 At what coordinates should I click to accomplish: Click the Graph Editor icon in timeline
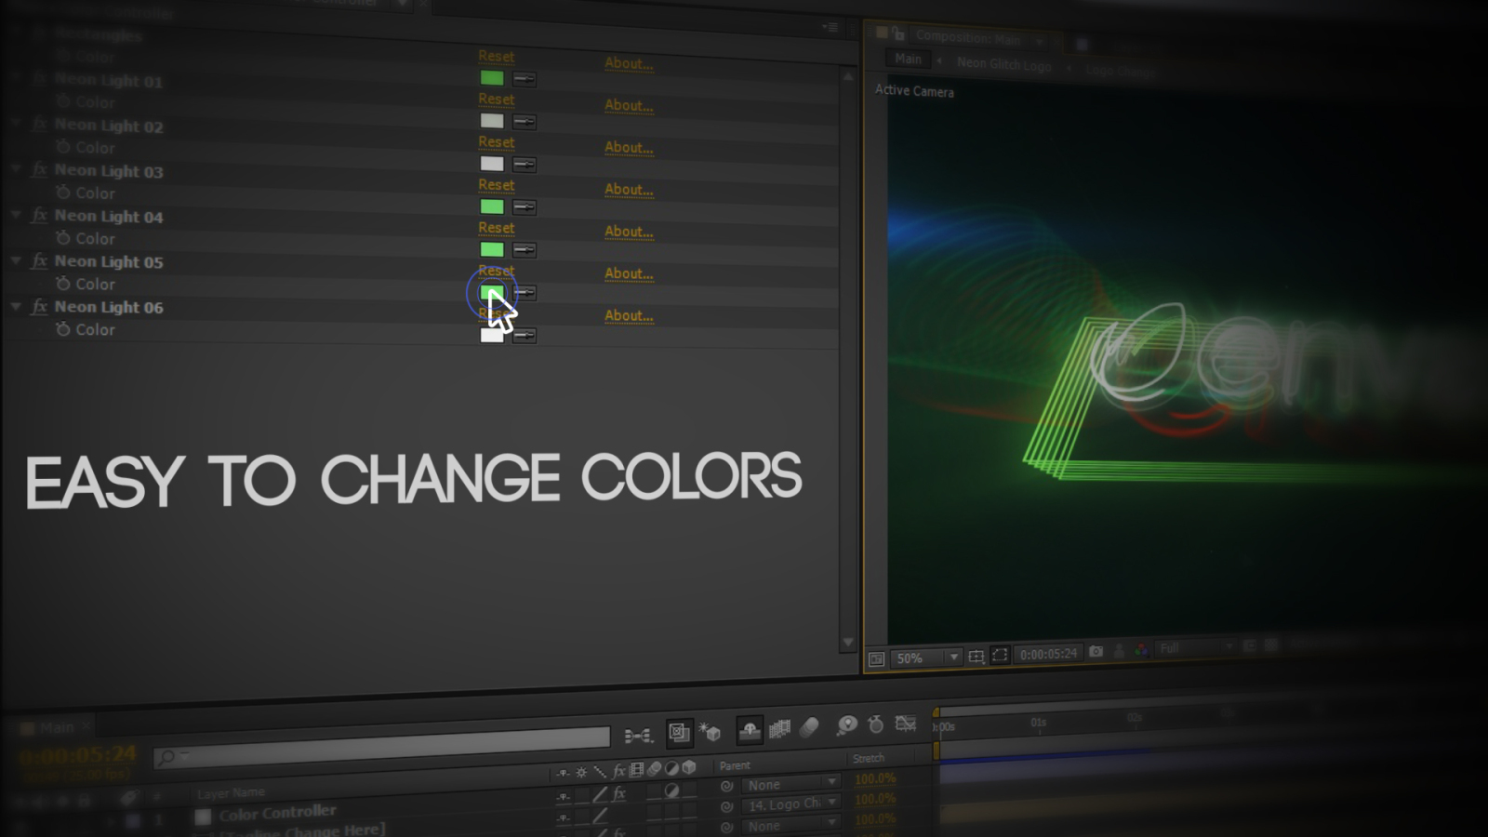(906, 724)
